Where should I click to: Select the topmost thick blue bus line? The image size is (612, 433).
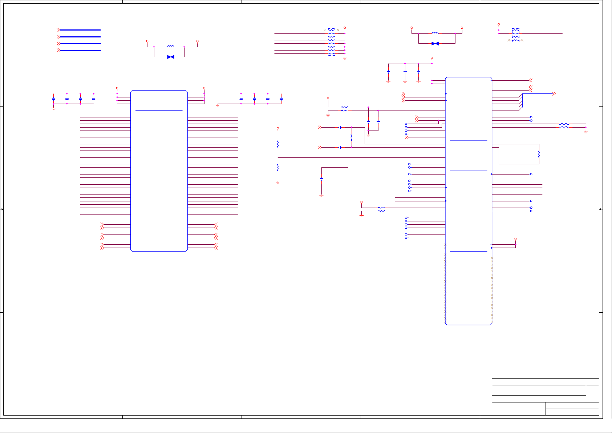tap(80, 30)
